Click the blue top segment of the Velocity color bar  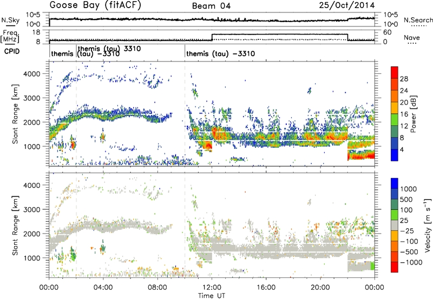pos(395,184)
